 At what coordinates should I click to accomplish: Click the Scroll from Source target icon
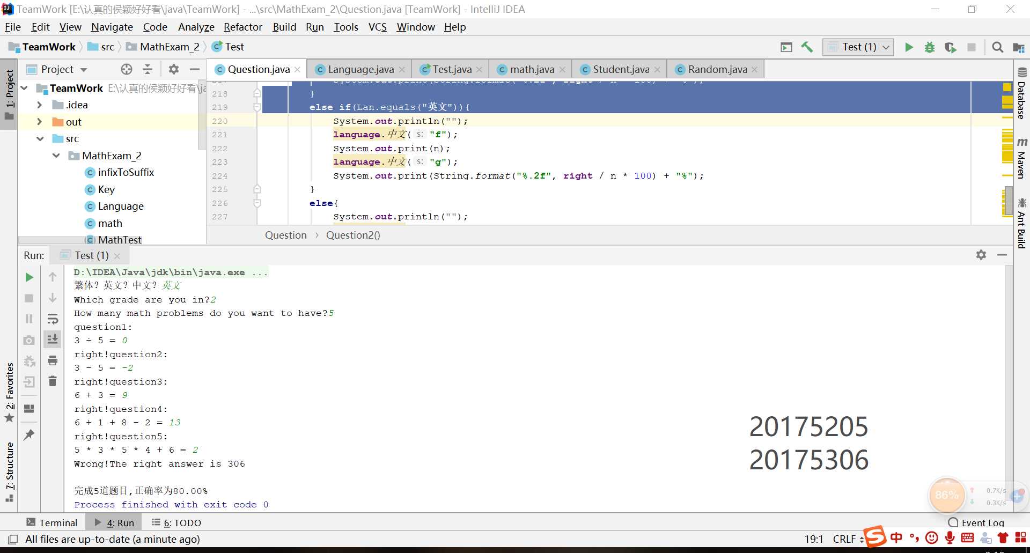[127, 69]
